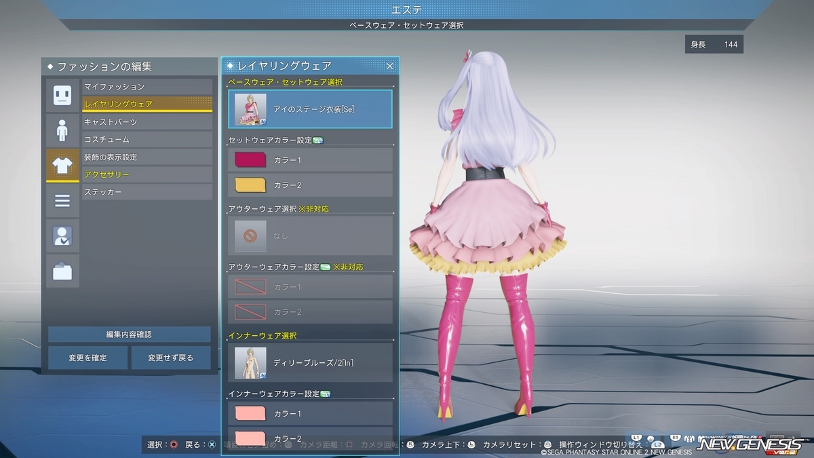Click the ファッションの編集 panel title

click(104, 66)
